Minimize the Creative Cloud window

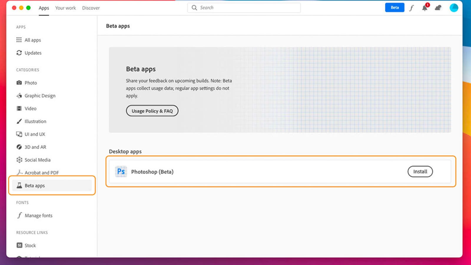21,8
